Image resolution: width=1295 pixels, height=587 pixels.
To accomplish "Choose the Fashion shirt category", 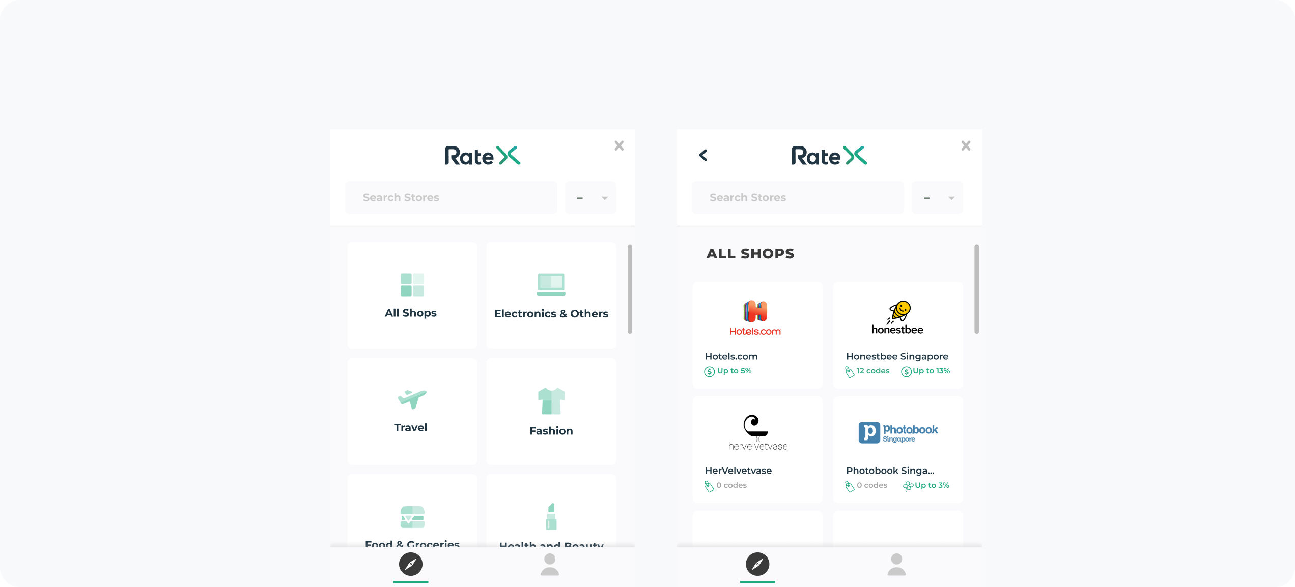I will [551, 402].
